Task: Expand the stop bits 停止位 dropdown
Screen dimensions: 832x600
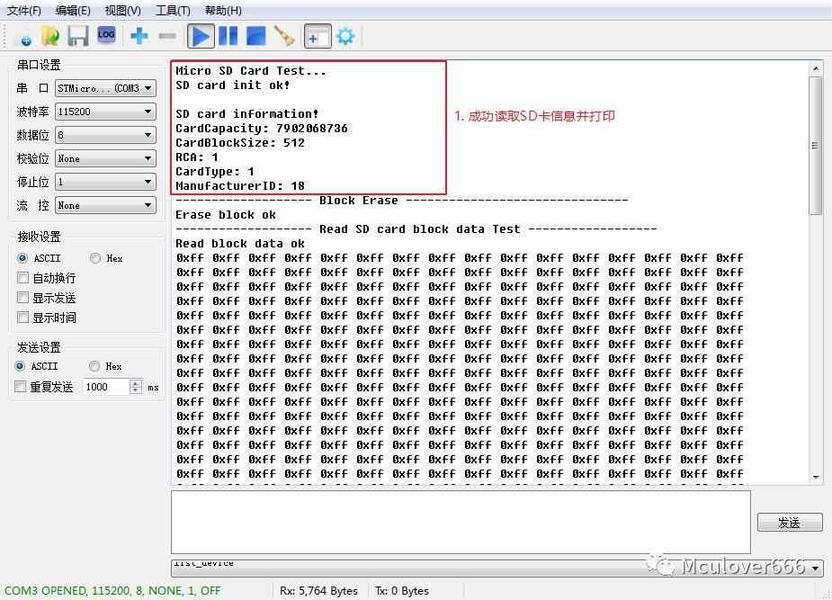Action: click(x=105, y=182)
